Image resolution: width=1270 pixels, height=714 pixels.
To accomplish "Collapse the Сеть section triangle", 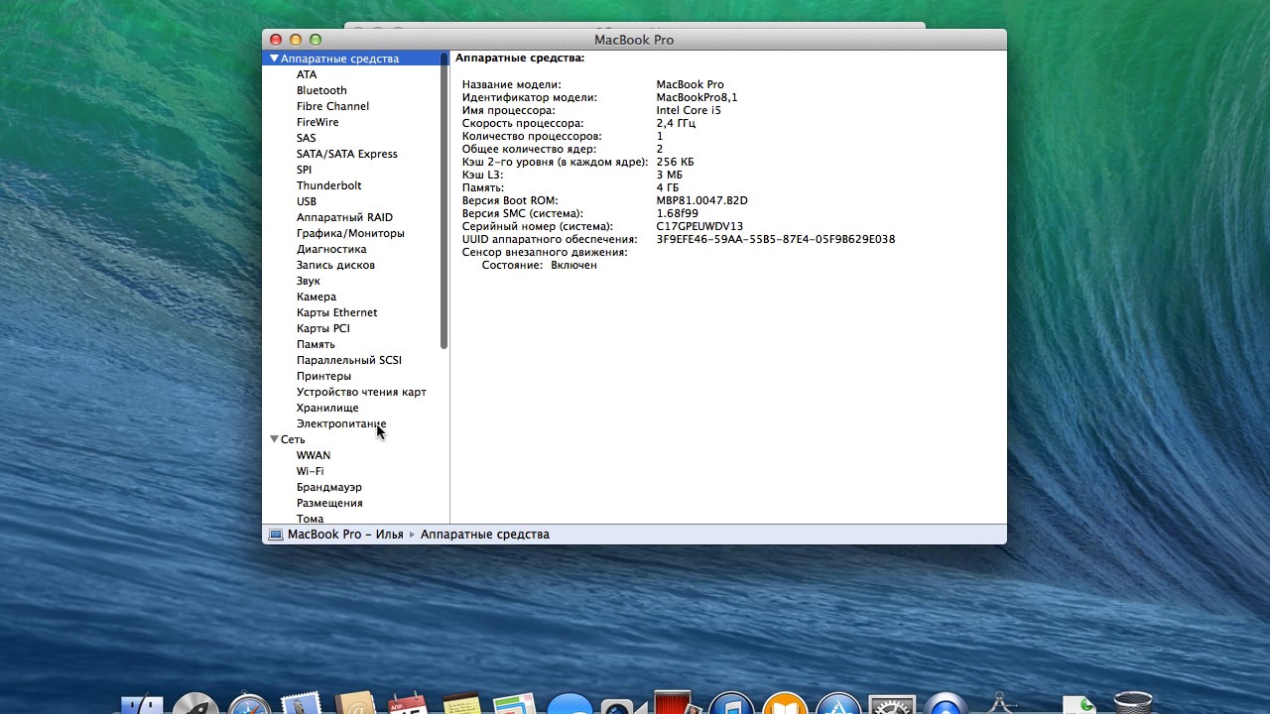I will (274, 439).
